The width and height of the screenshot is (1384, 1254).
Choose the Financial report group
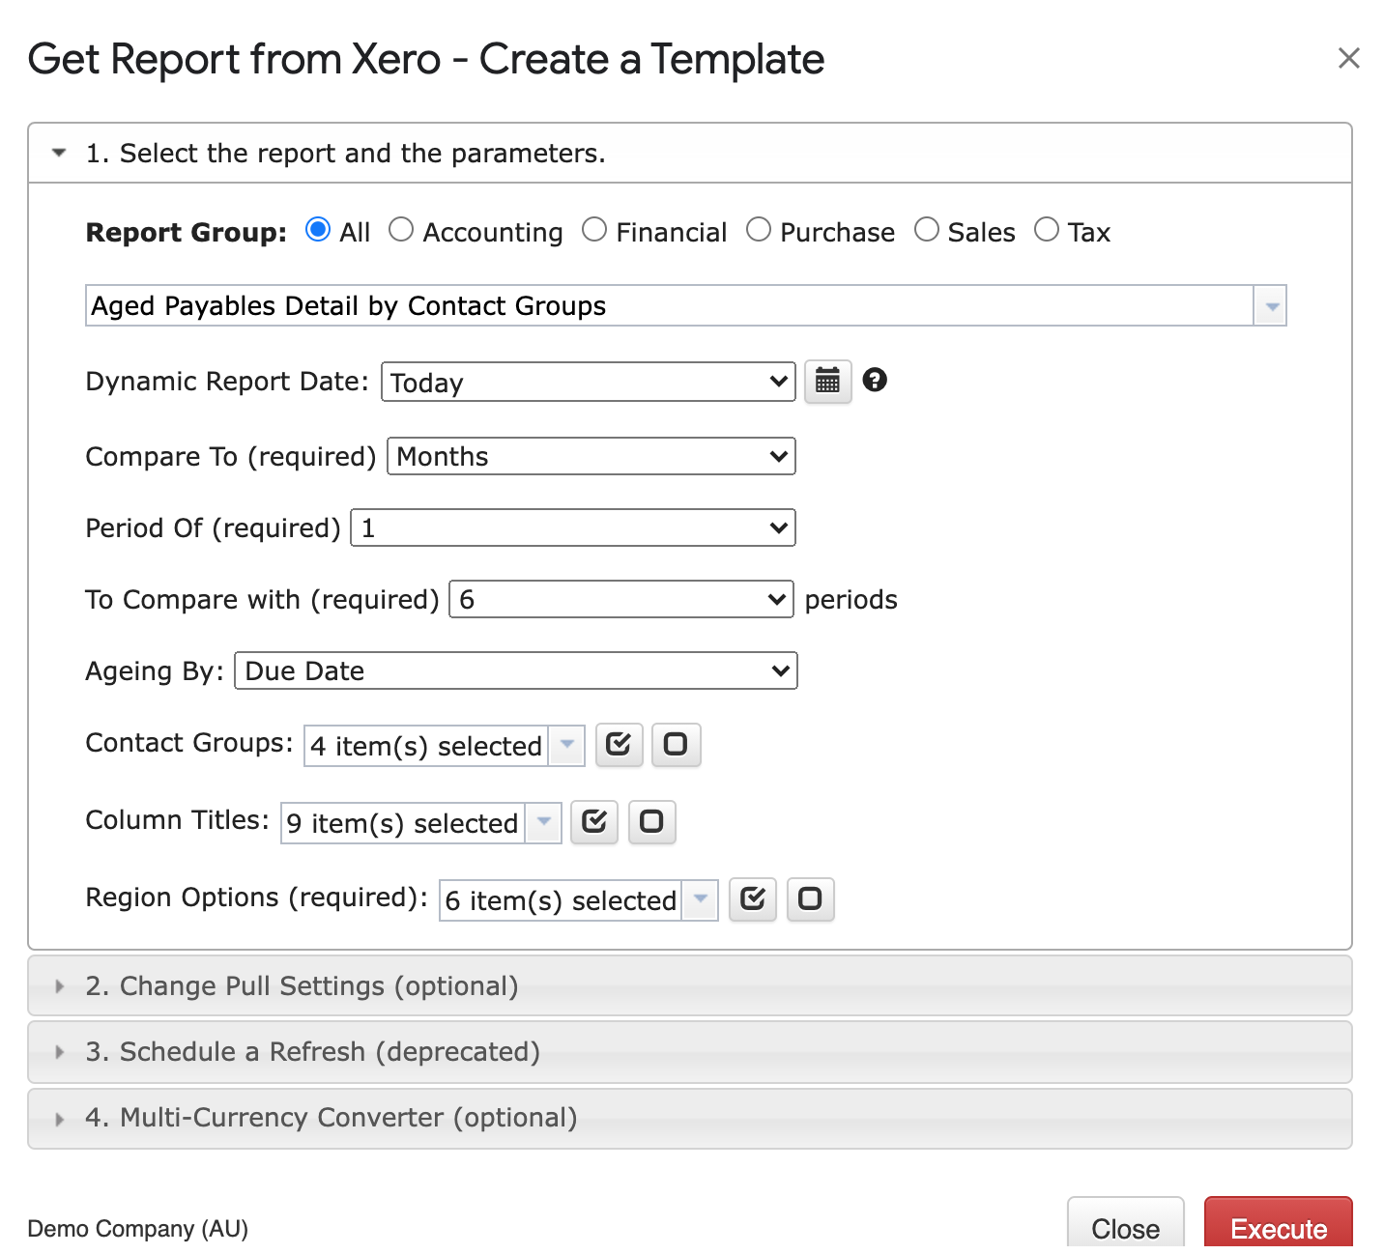coord(594,230)
